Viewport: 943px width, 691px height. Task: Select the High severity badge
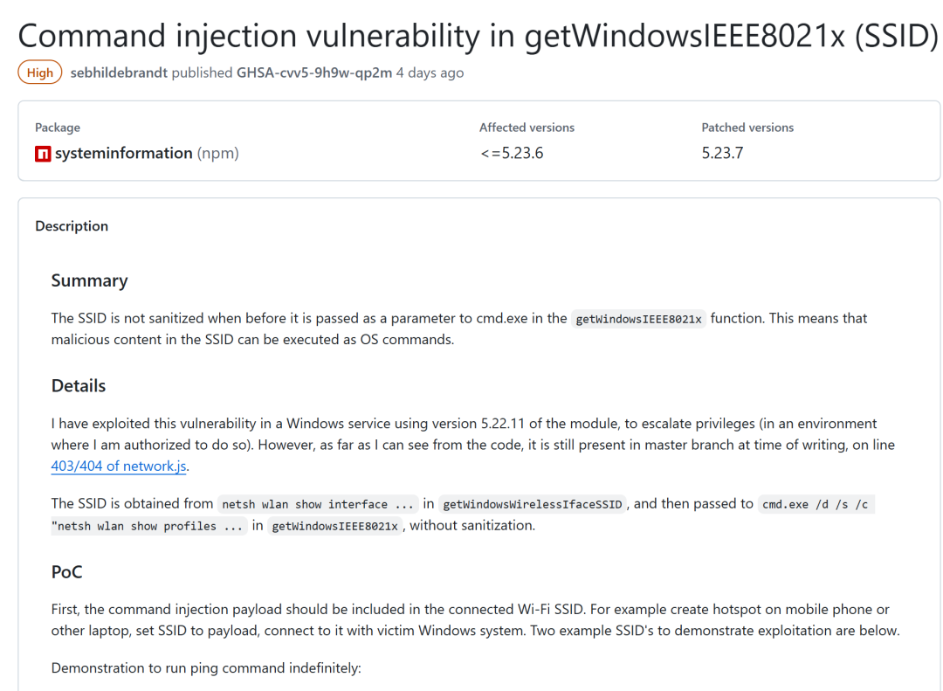coord(39,73)
